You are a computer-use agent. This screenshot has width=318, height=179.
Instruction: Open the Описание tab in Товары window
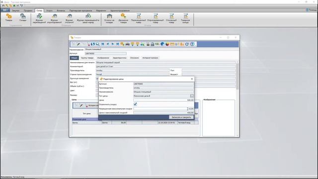(135, 58)
